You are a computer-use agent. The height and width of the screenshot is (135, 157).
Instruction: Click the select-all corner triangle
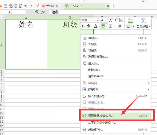(x=3, y=17)
